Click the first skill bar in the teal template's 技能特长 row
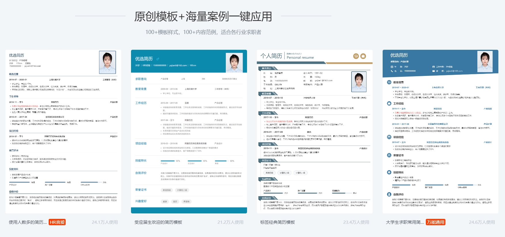Viewport: 505px width, 237px height. (x=168, y=161)
